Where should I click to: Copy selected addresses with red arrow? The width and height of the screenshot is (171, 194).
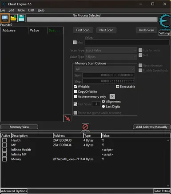coord(67,118)
